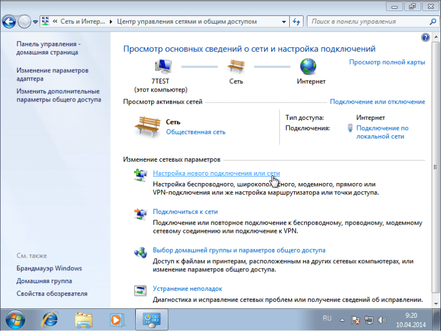The image size is (441, 331).
Task: Open Настройка нового подключения или сети
Action: pos(216,173)
